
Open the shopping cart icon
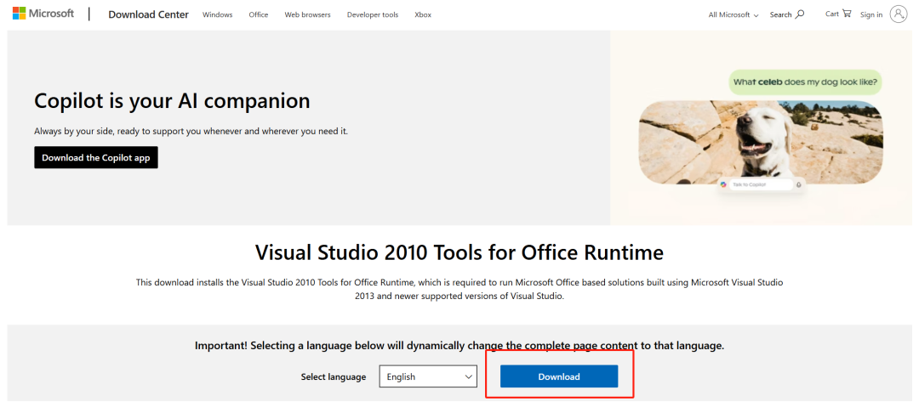coord(846,14)
